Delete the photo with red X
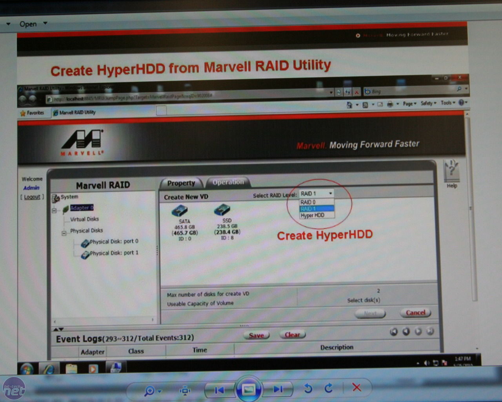Image resolution: width=502 pixels, height=402 pixels. point(356,388)
